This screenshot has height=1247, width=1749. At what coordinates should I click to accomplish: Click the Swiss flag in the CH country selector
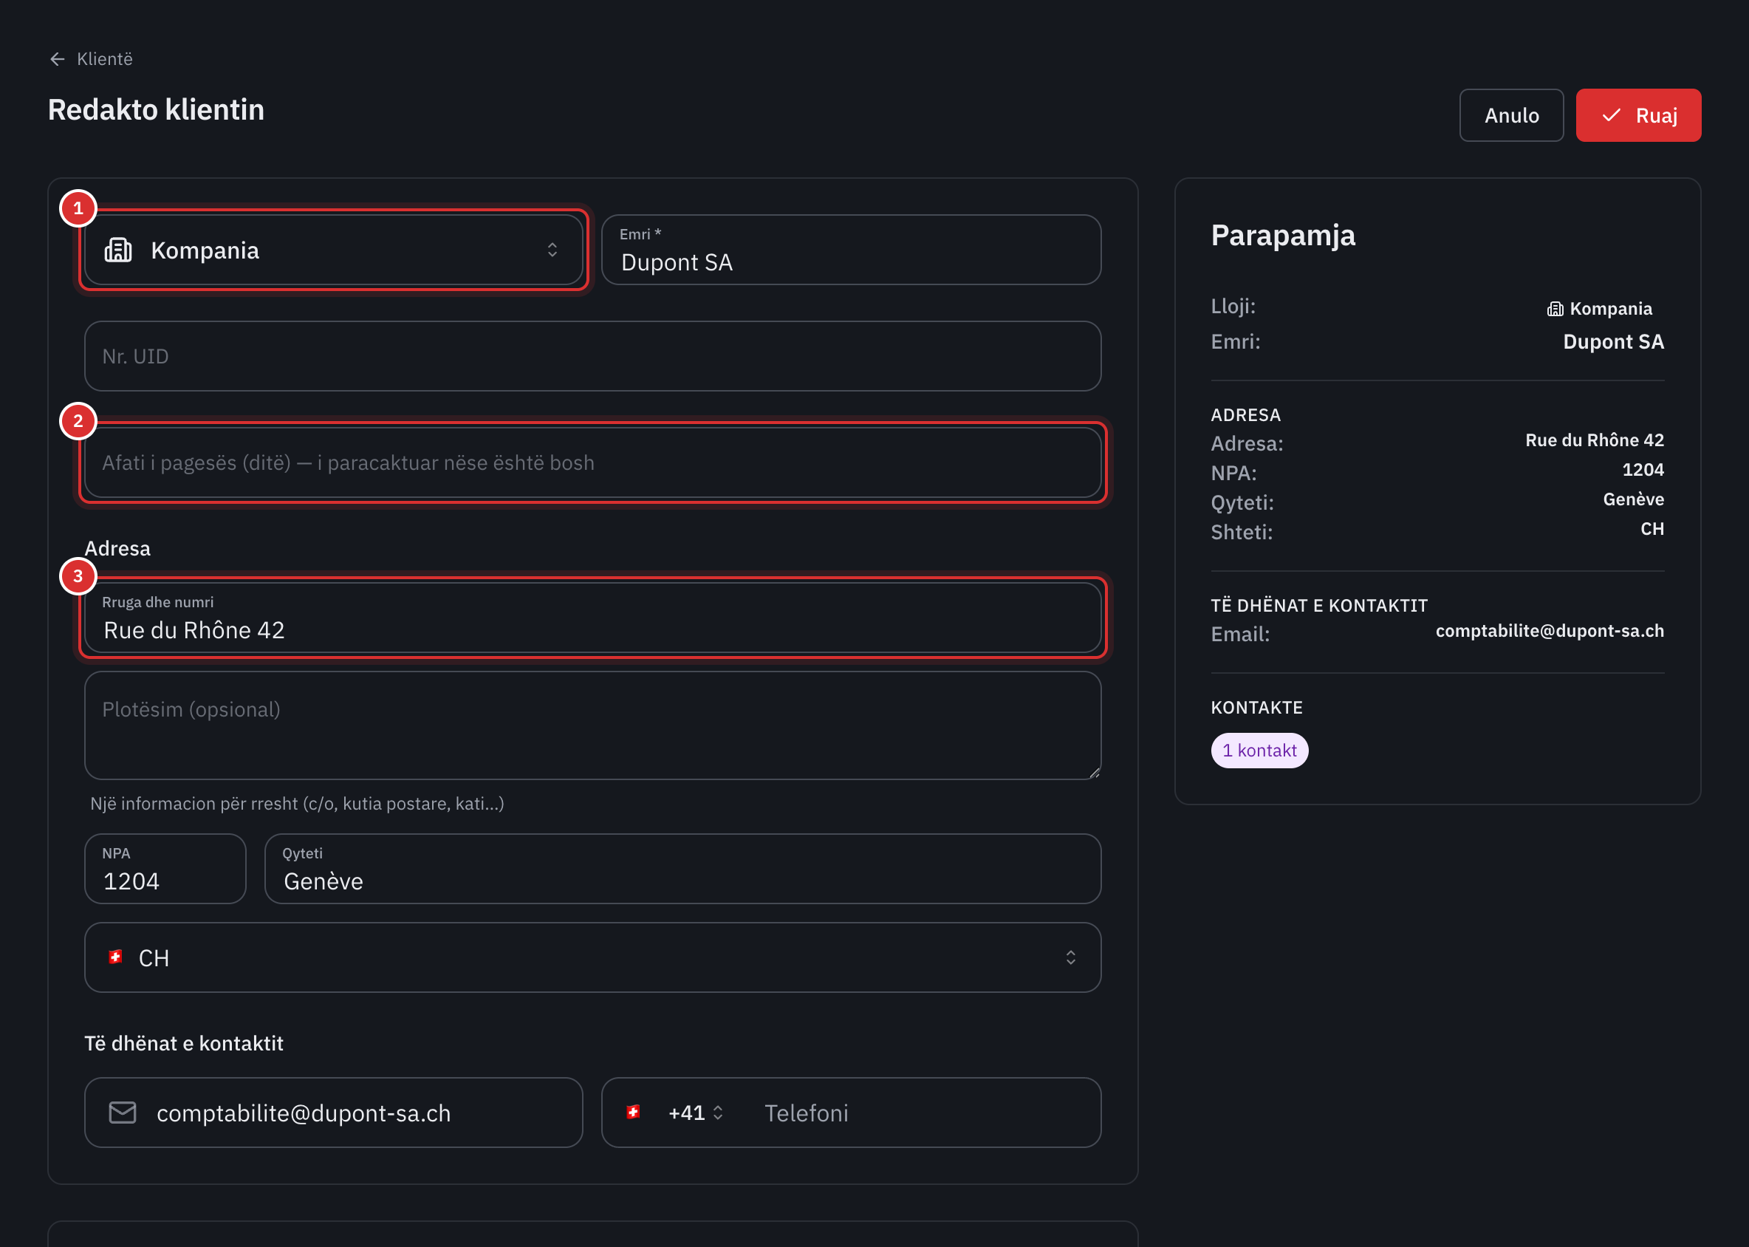116,957
